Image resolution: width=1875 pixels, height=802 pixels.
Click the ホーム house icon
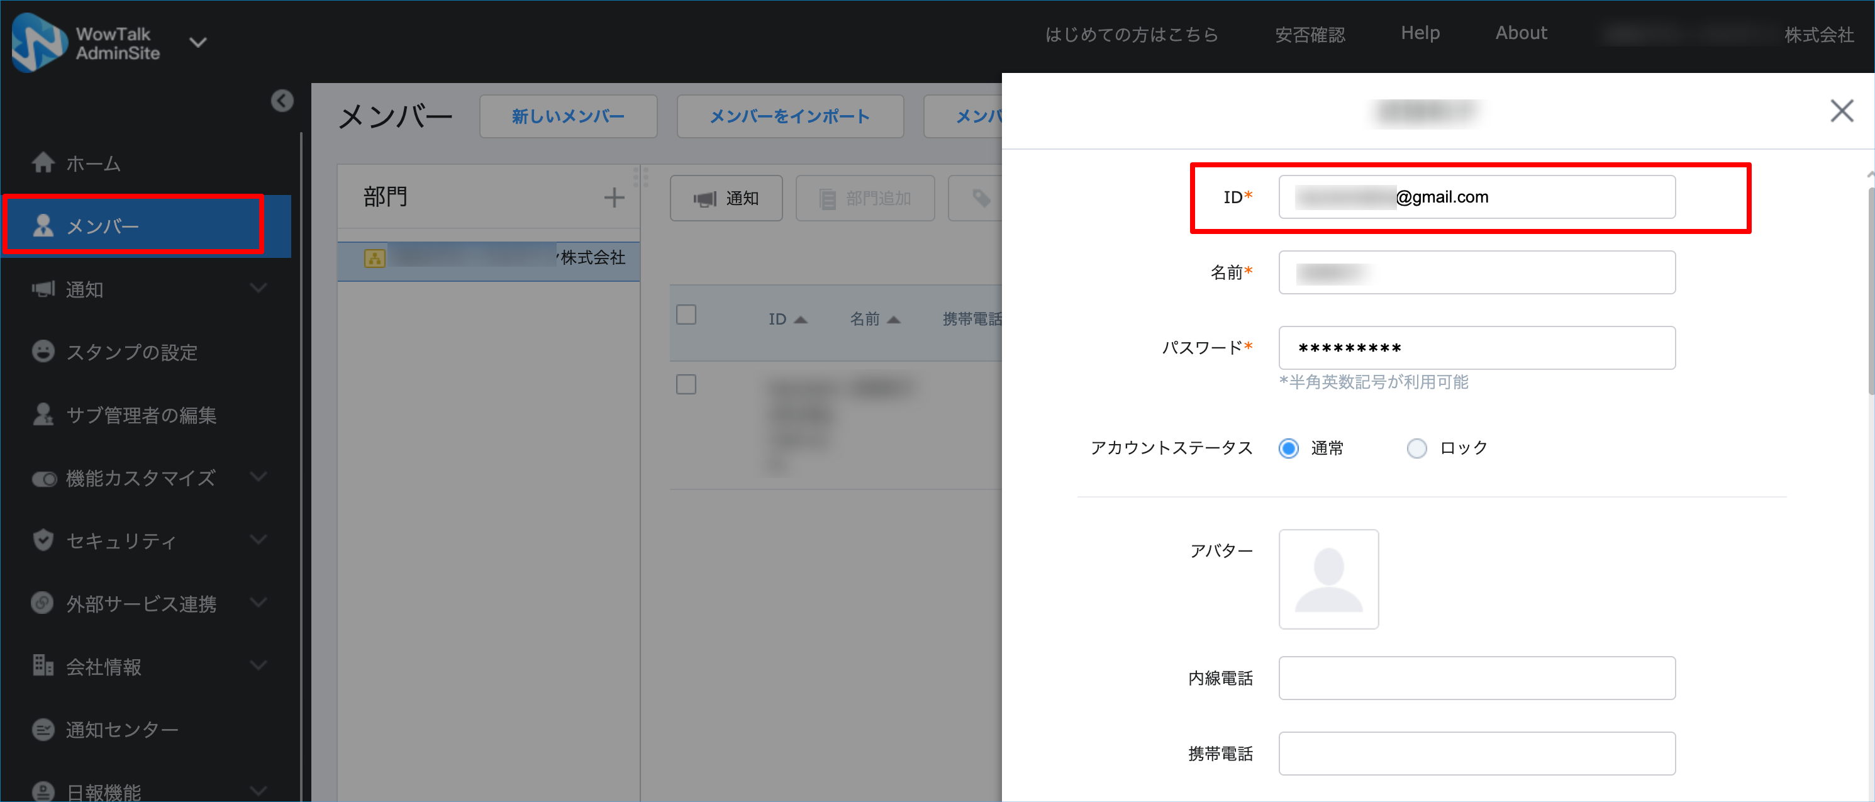43,162
